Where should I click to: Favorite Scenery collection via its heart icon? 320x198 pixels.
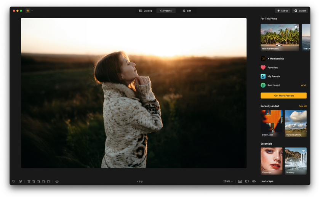click(x=304, y=151)
